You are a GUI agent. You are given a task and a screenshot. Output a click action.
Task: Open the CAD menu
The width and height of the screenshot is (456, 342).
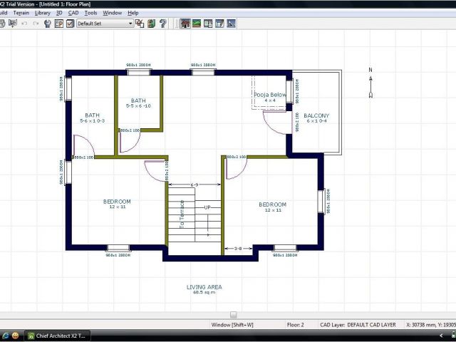pyautogui.click(x=71, y=13)
